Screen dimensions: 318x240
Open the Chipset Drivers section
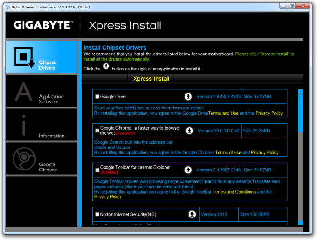coord(42,57)
